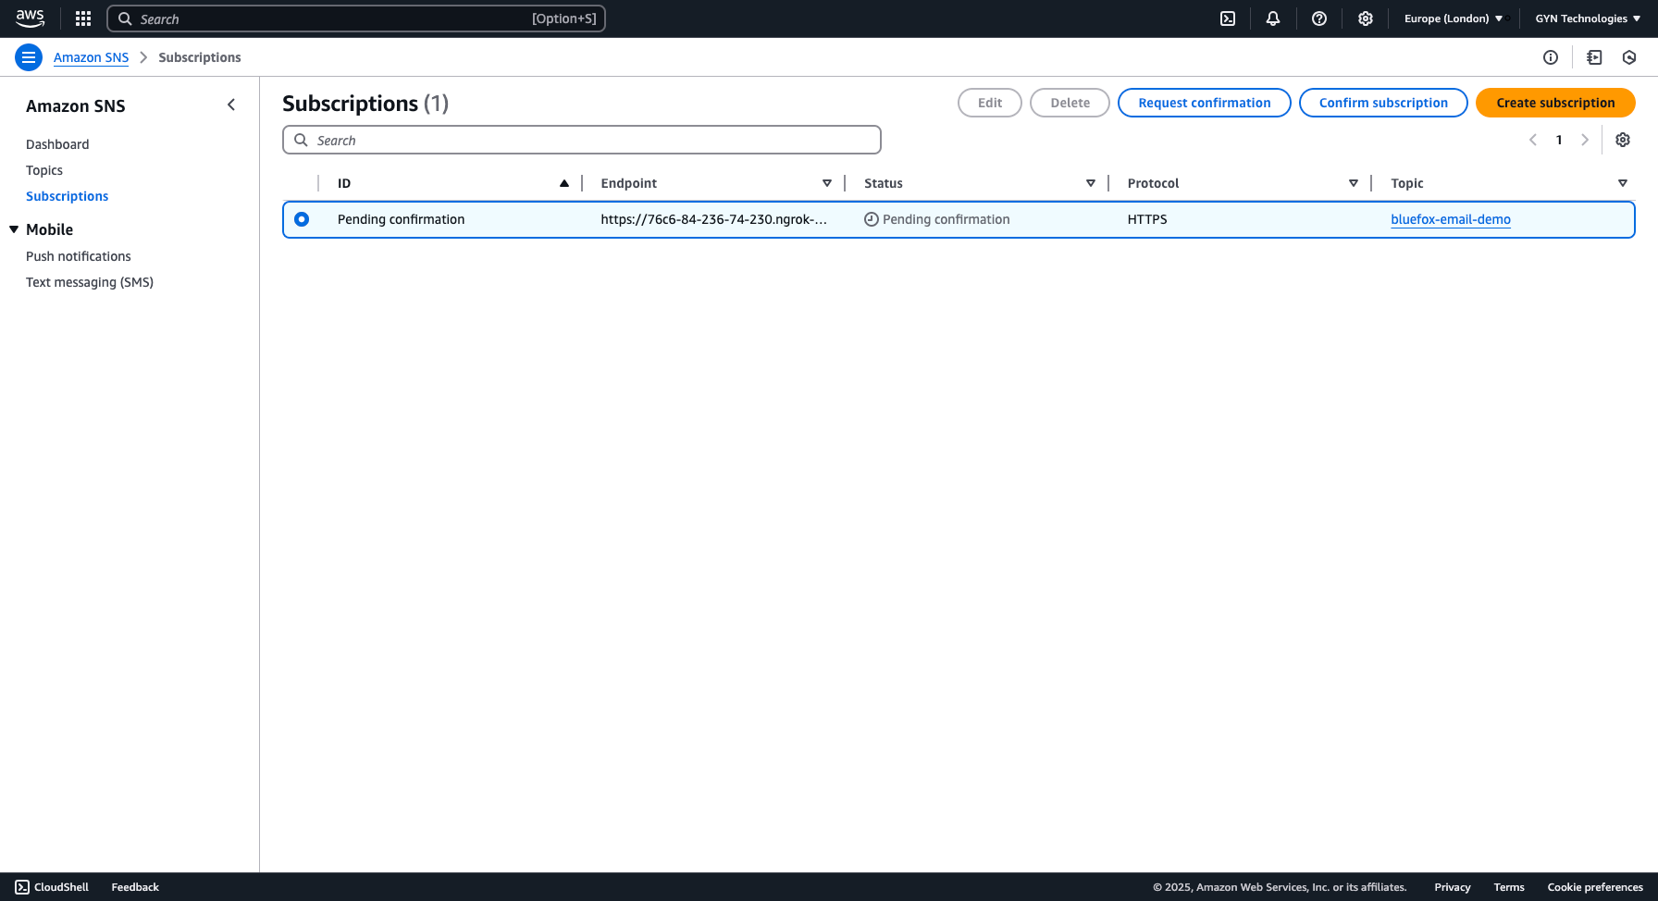Open the bluefox-email-demo topic link
1658x901 pixels.
pos(1450,219)
